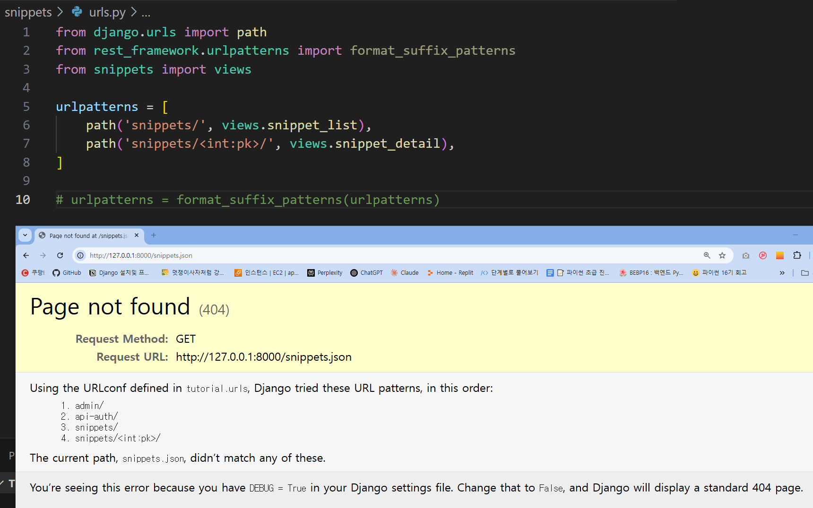Open the 단계별로 풀어보기 bookmark
Image resolution: width=813 pixels, height=508 pixels.
pos(510,273)
